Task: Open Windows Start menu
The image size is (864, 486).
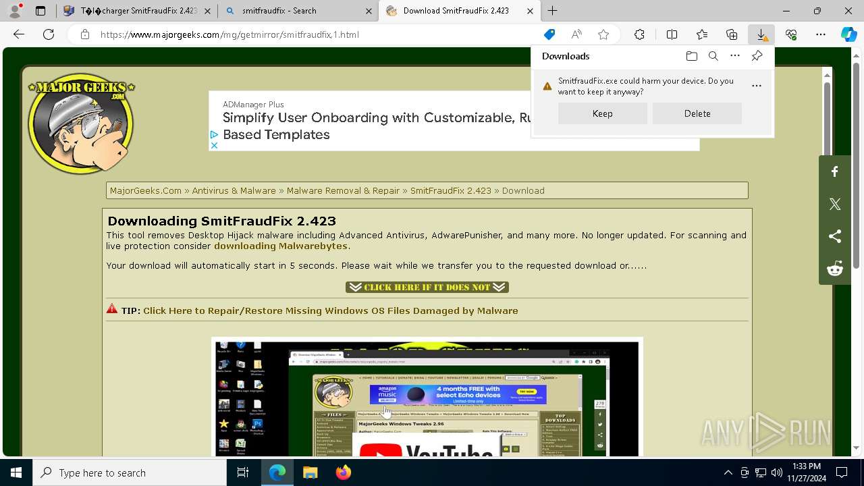Action: pos(16,473)
